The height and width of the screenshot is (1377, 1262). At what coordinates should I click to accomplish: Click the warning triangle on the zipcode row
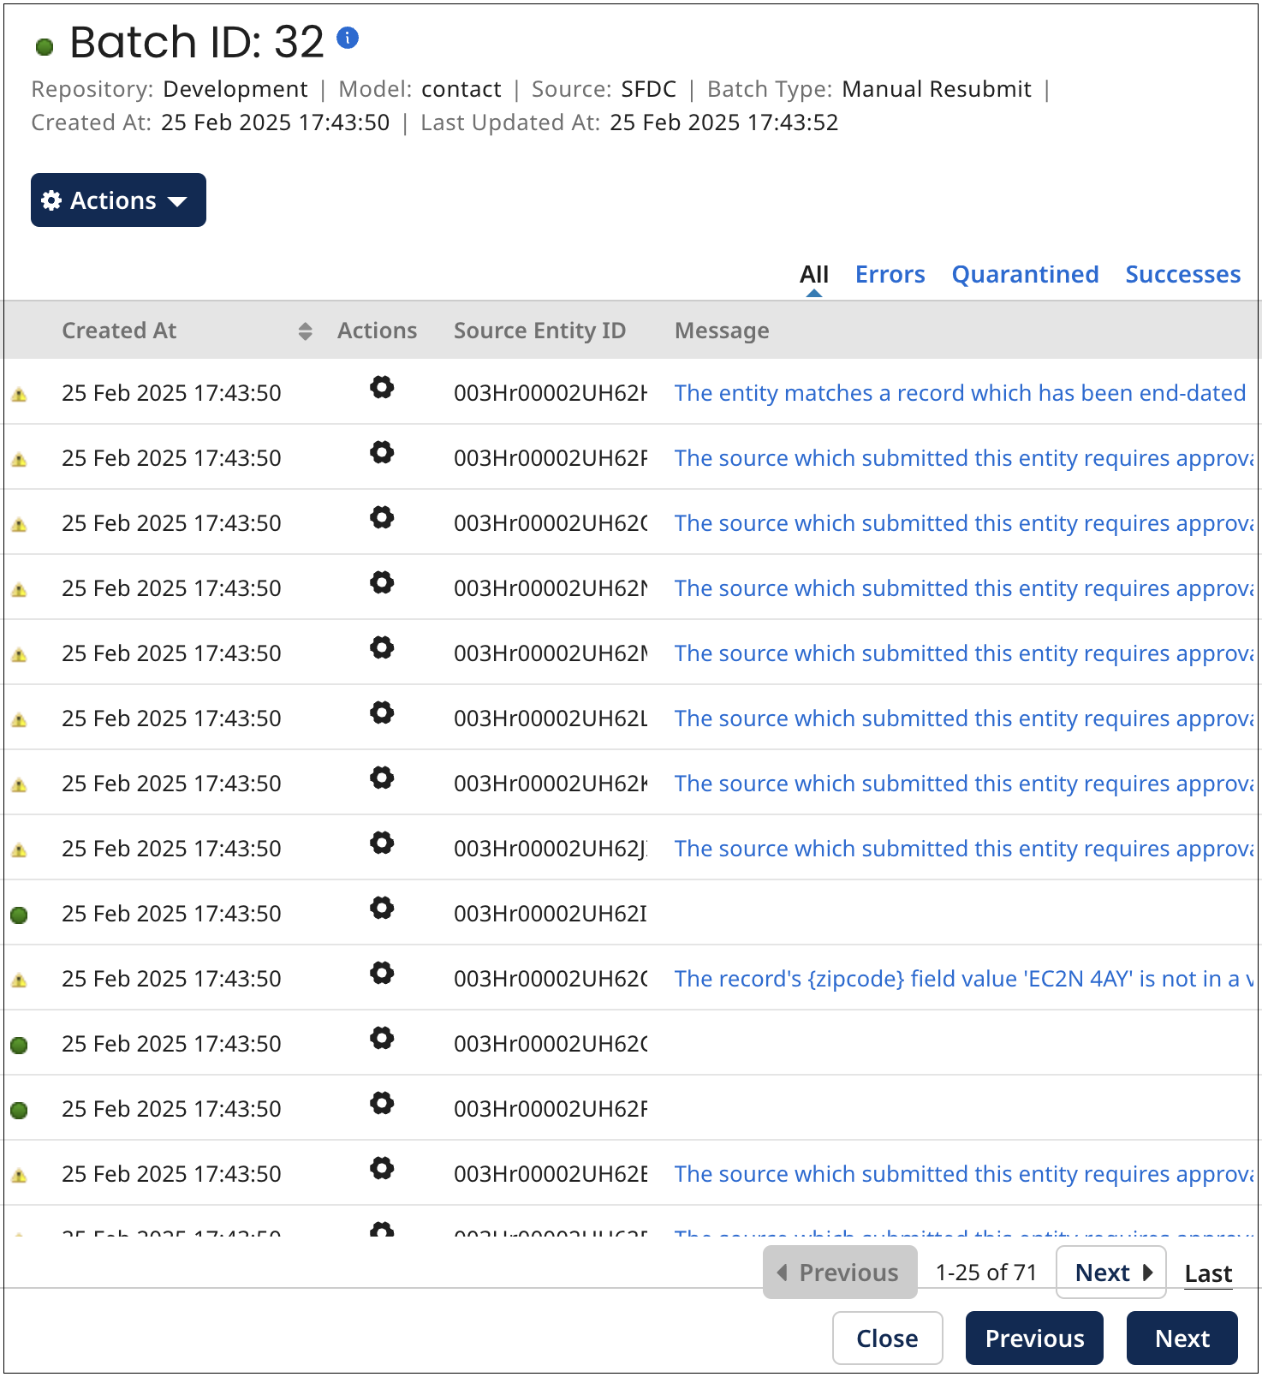coord(19,981)
